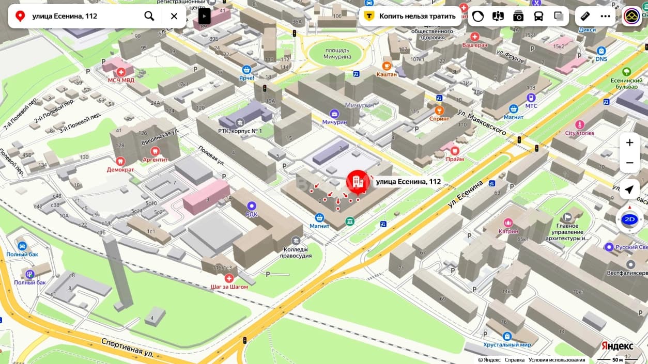Viewport: 648px width, 364px height.
Task: Locate me with the arrow button
Action: pos(629,189)
